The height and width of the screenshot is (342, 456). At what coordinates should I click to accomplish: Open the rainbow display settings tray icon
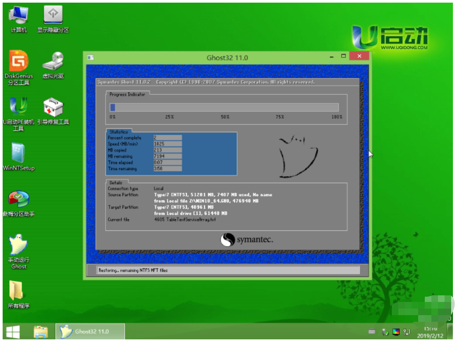coord(396,332)
